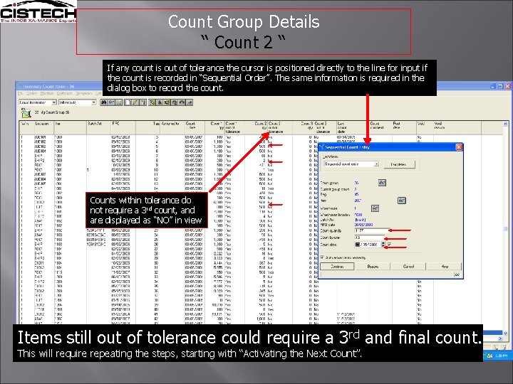Click the binoculars button beside Warehouse field
513x384 pixels.
(x=375, y=208)
